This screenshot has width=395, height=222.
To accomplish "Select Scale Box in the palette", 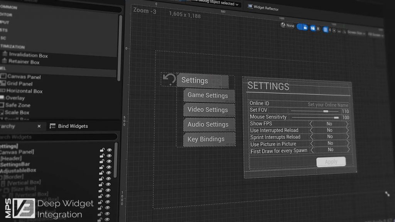I will 15,112.
